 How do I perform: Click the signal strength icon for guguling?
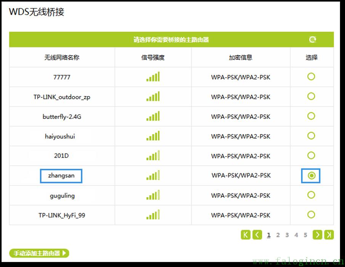pos(153,195)
